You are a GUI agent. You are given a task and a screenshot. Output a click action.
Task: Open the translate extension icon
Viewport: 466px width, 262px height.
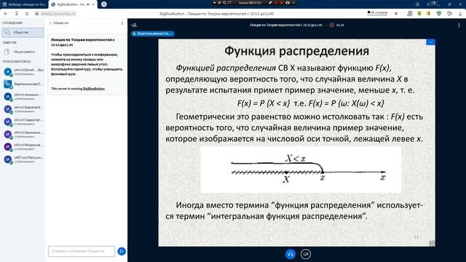[x=409, y=14]
